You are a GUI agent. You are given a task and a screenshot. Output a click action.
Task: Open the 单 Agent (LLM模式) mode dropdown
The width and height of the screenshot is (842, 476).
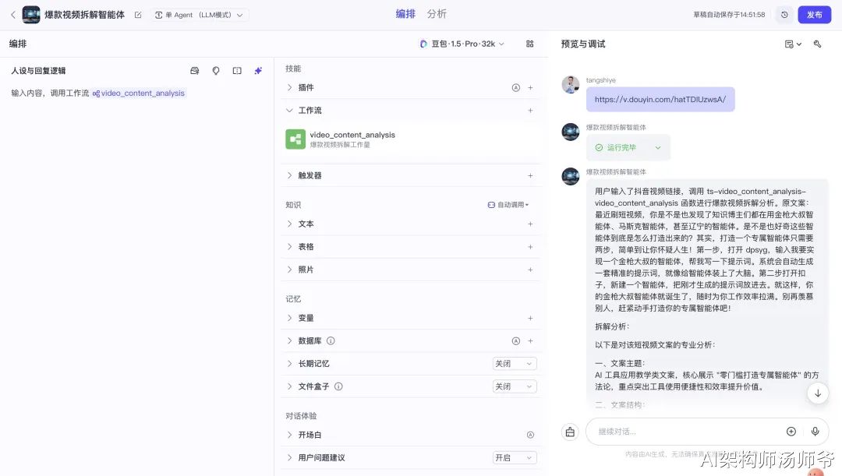pyautogui.click(x=200, y=15)
